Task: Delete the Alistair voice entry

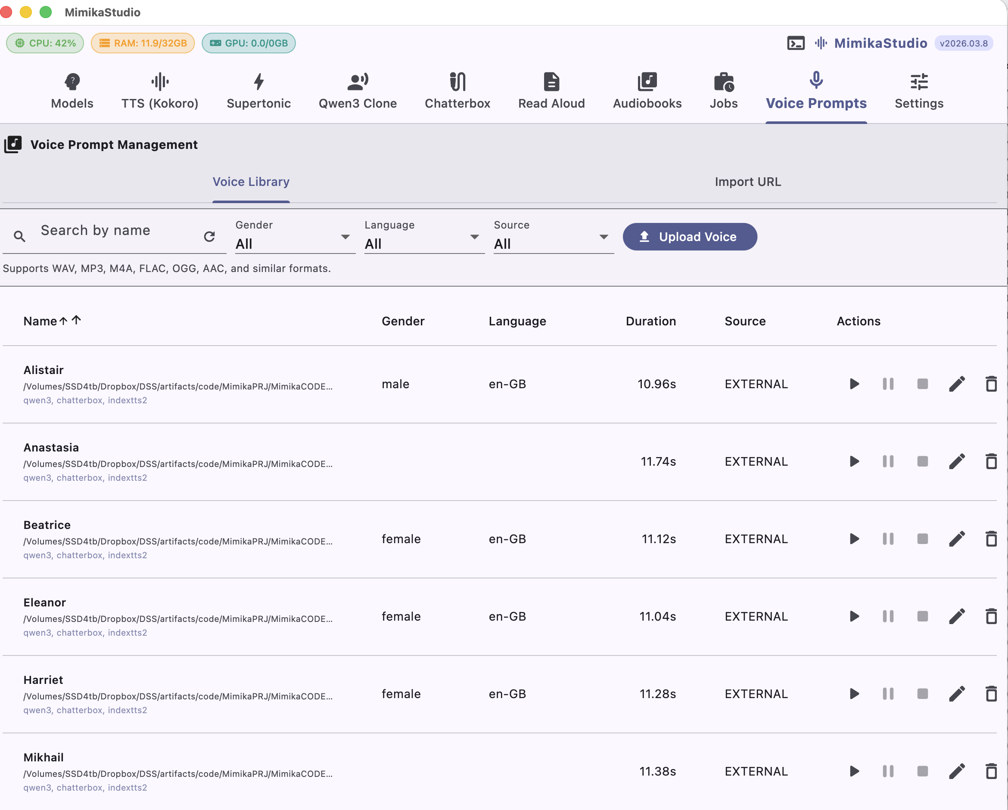Action: coord(991,384)
